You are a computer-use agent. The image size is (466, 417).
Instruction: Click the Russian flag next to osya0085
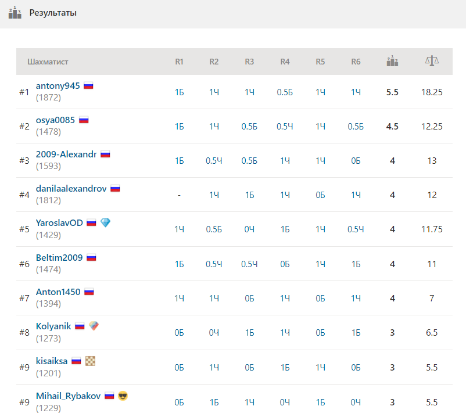pos(84,120)
